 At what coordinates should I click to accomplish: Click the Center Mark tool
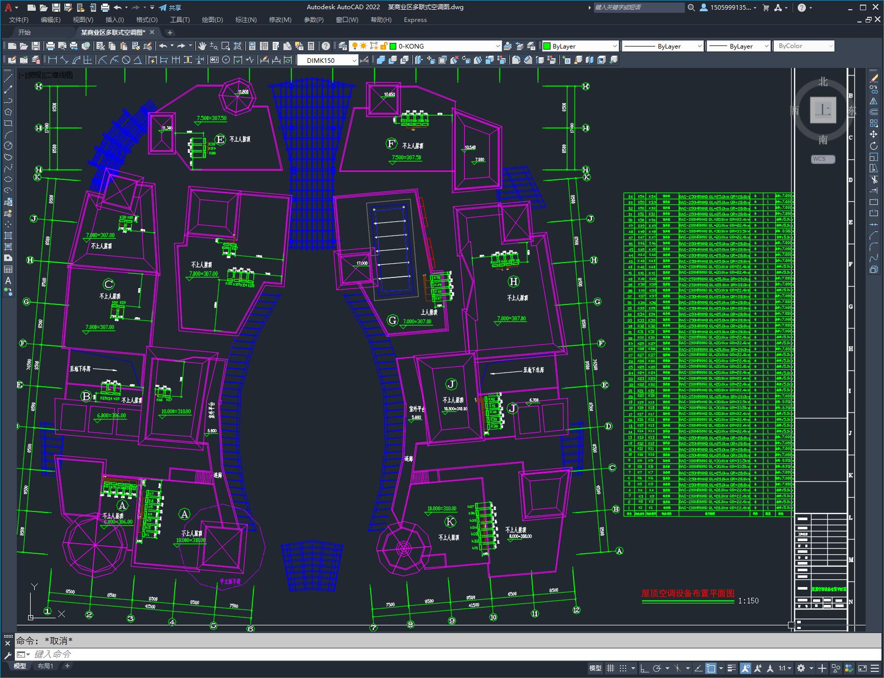pos(226,60)
